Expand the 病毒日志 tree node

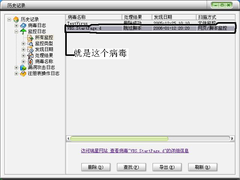16,25
